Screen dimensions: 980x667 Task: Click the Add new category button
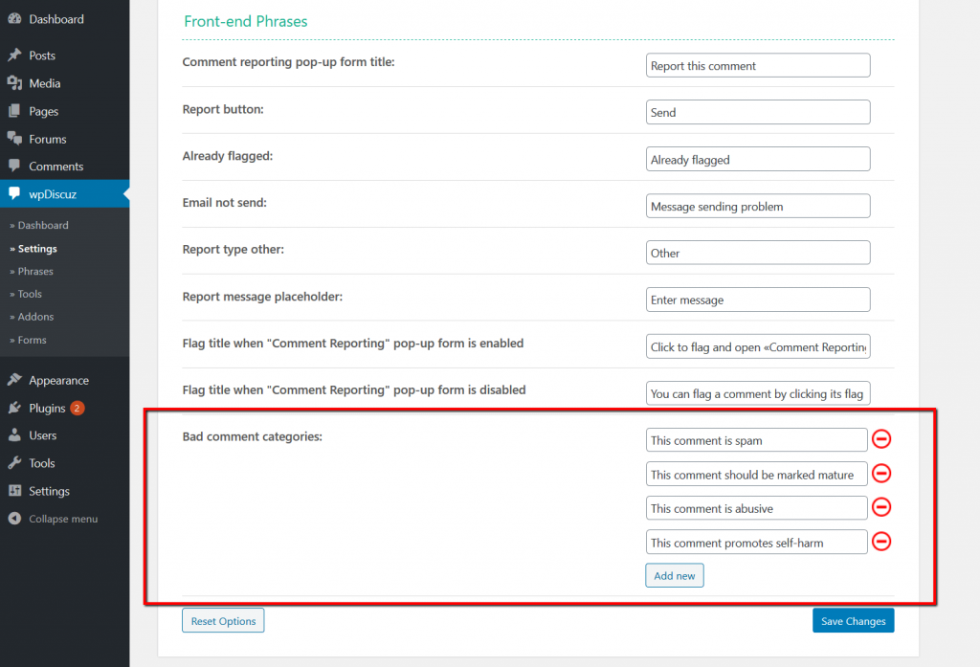coord(674,575)
